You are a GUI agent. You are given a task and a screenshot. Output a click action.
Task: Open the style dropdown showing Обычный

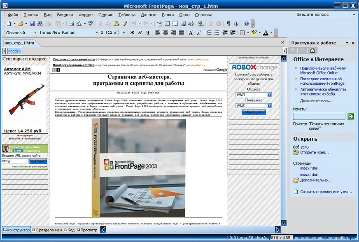coord(35,33)
